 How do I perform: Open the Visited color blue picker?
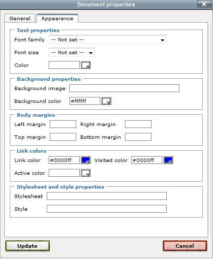[x=168, y=160]
